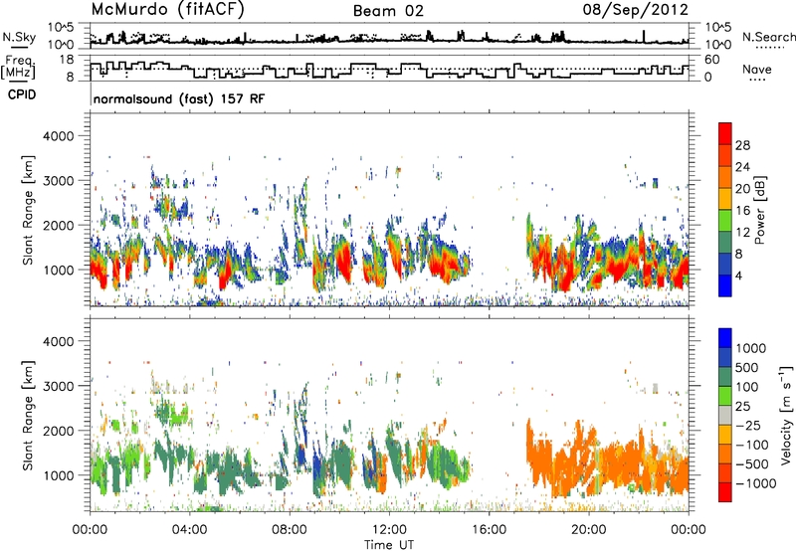Viewport: 796px width, 551px height.
Task: Select the N.Search legend label
Action: (x=769, y=37)
